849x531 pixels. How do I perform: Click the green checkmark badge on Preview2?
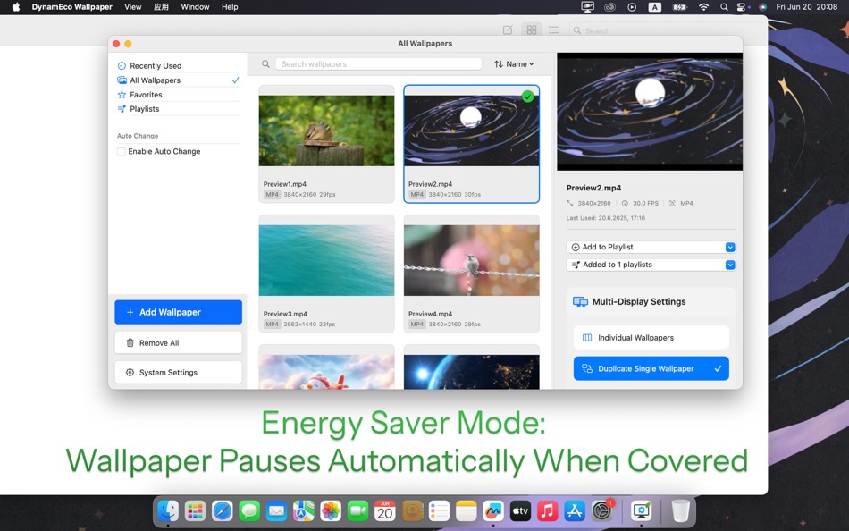click(528, 97)
